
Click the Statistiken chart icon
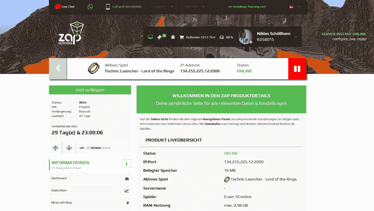(127, 191)
